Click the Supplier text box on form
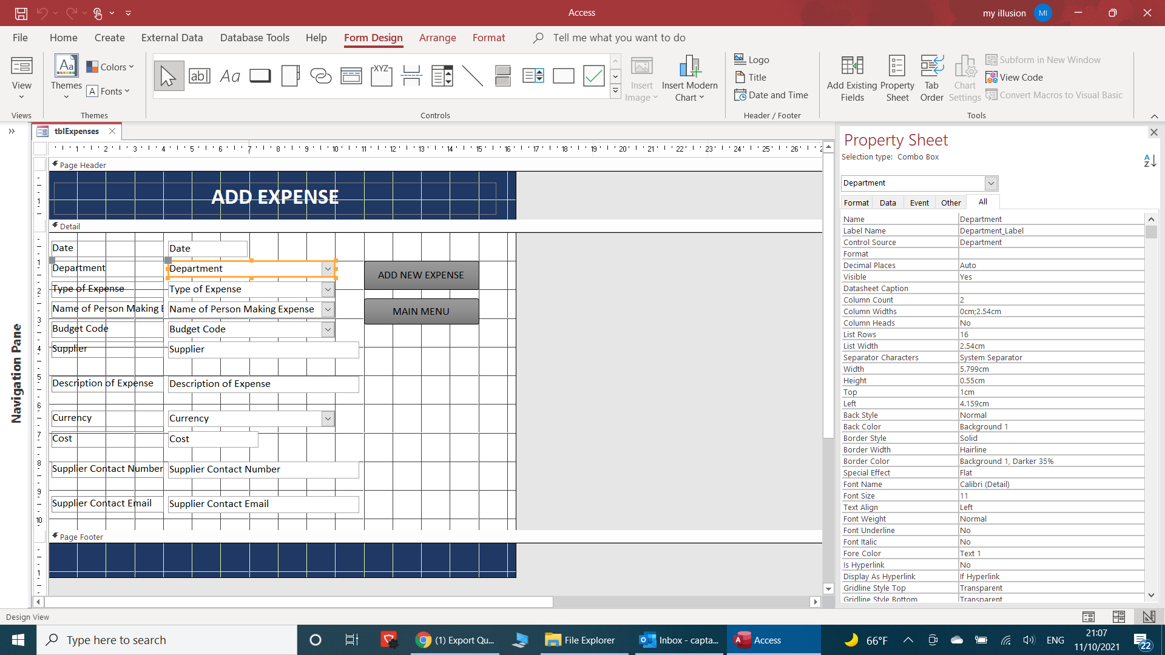Image resolution: width=1165 pixels, height=655 pixels. pos(263,350)
